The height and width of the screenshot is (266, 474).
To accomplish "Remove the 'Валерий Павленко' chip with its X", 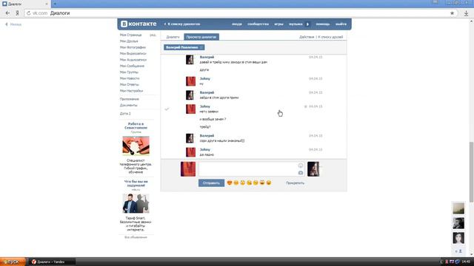I will [x=201, y=47].
